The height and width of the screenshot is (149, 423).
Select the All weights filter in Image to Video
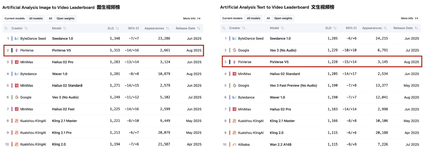[50, 19]
